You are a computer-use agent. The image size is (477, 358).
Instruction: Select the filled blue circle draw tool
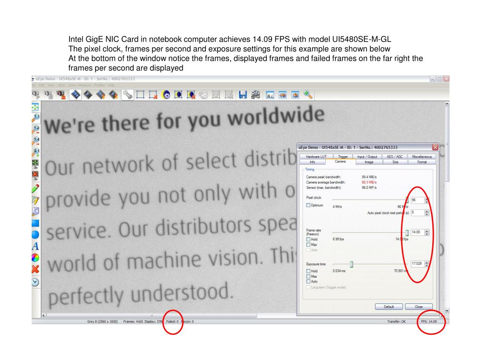pos(35,235)
